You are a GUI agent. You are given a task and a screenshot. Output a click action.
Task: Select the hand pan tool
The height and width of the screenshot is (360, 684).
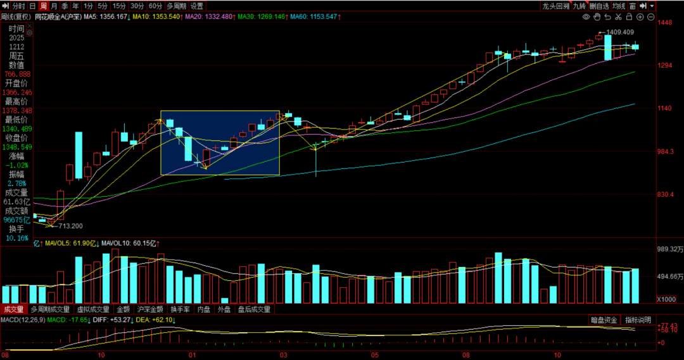pyautogui.click(x=597, y=16)
